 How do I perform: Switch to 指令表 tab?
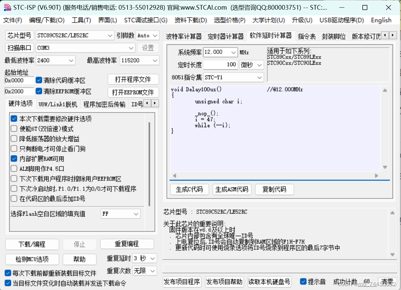(x=307, y=36)
